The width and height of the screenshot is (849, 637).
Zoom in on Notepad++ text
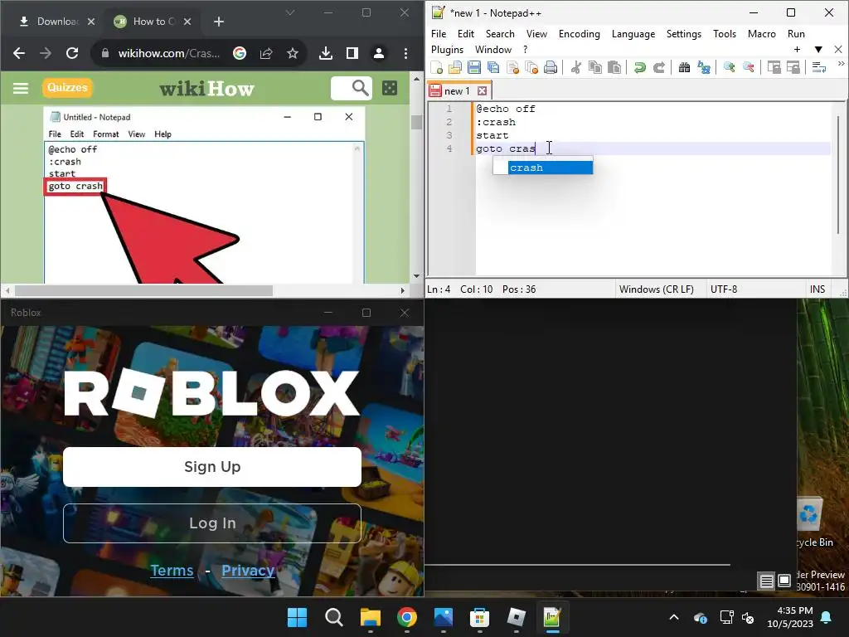click(x=730, y=68)
